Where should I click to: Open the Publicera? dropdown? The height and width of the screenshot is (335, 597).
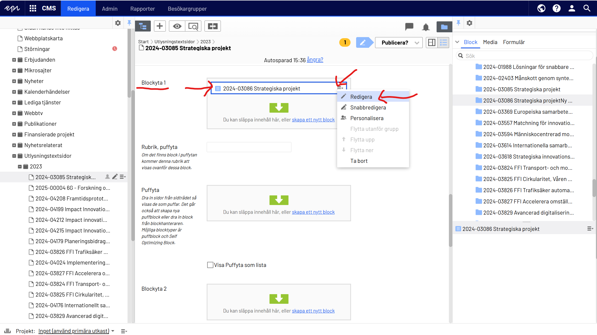pos(399,43)
